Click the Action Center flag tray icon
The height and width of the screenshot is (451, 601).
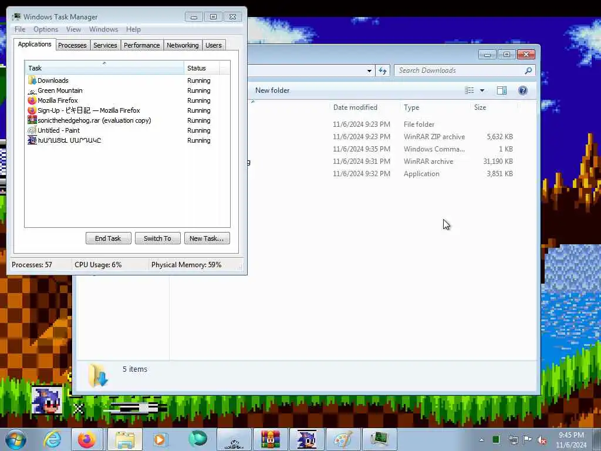(528, 440)
